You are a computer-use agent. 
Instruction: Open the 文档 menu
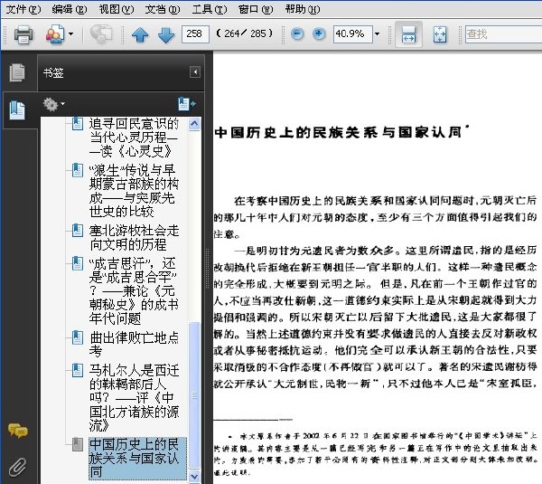point(163,9)
